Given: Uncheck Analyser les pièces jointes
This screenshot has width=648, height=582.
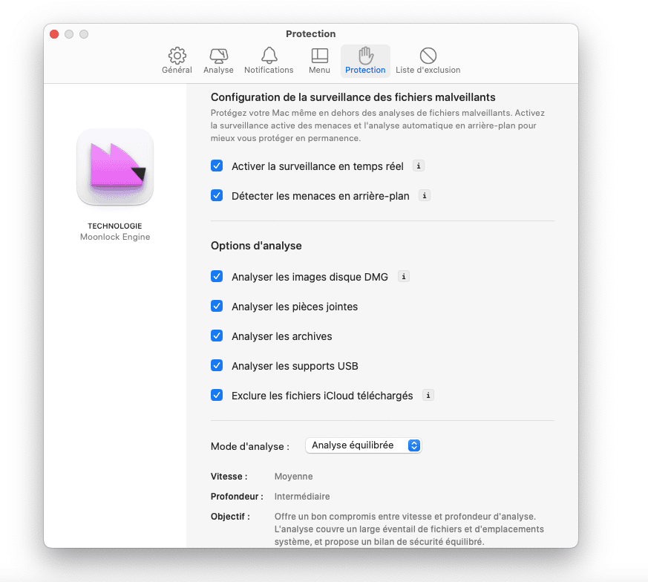Looking at the screenshot, I should pos(217,307).
